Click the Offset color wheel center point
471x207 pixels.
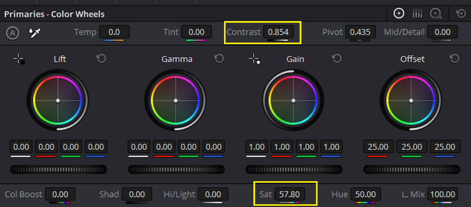click(x=411, y=100)
